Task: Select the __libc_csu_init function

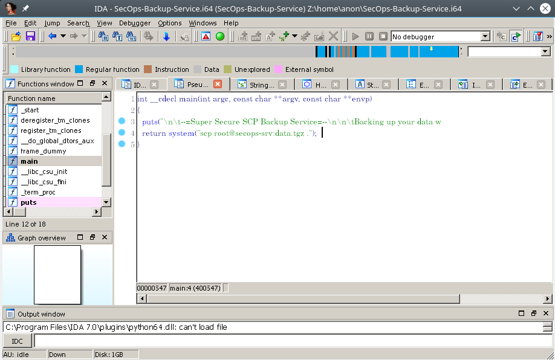Action: pyautogui.click(x=44, y=172)
